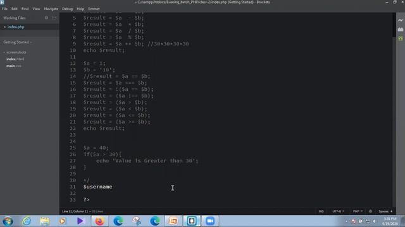405x227 pixels.
Task: Open the Navigate menu
Action: point(51,9)
